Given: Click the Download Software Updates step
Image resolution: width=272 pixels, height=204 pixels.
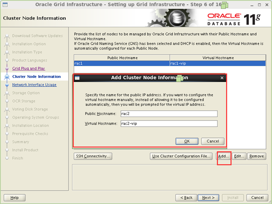Looking at the screenshot, I should (x=37, y=36).
